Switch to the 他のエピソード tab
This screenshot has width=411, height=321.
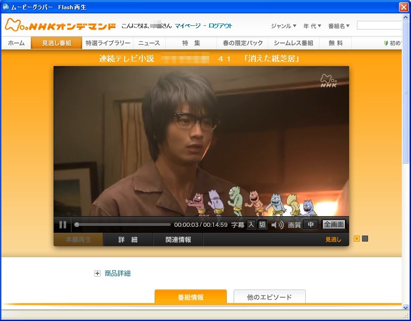(x=269, y=297)
